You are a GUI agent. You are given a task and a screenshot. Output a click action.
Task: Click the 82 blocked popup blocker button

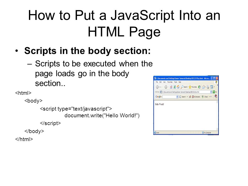(x=196, y=97)
